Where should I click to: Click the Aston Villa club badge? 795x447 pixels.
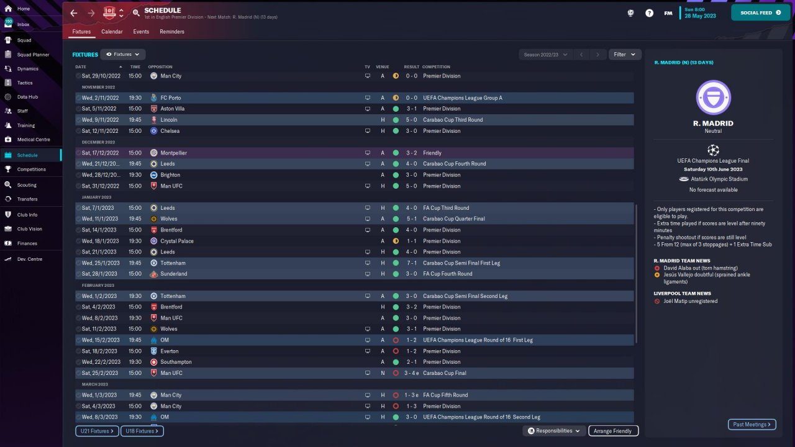154,109
